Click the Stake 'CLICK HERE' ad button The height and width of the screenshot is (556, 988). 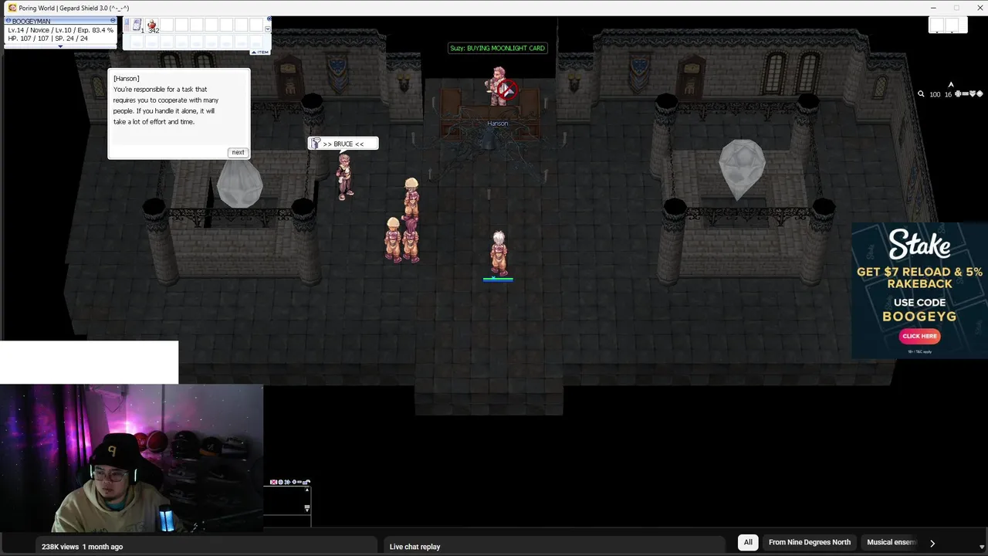[x=919, y=336]
